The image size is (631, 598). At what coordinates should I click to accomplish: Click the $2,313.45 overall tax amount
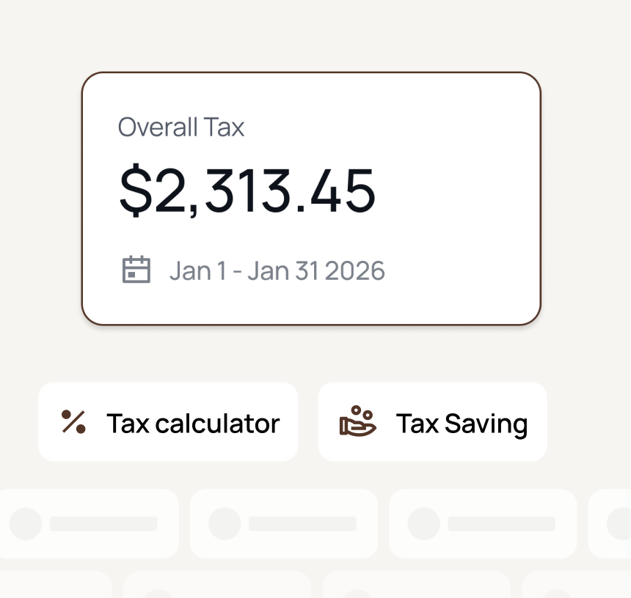point(247,189)
